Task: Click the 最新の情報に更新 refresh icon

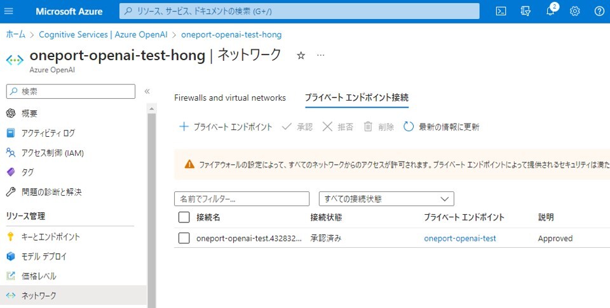Action: tap(409, 127)
